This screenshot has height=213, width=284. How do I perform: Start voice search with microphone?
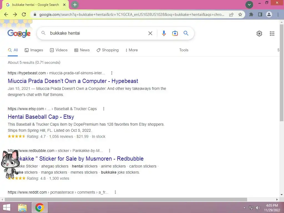click(x=164, y=33)
